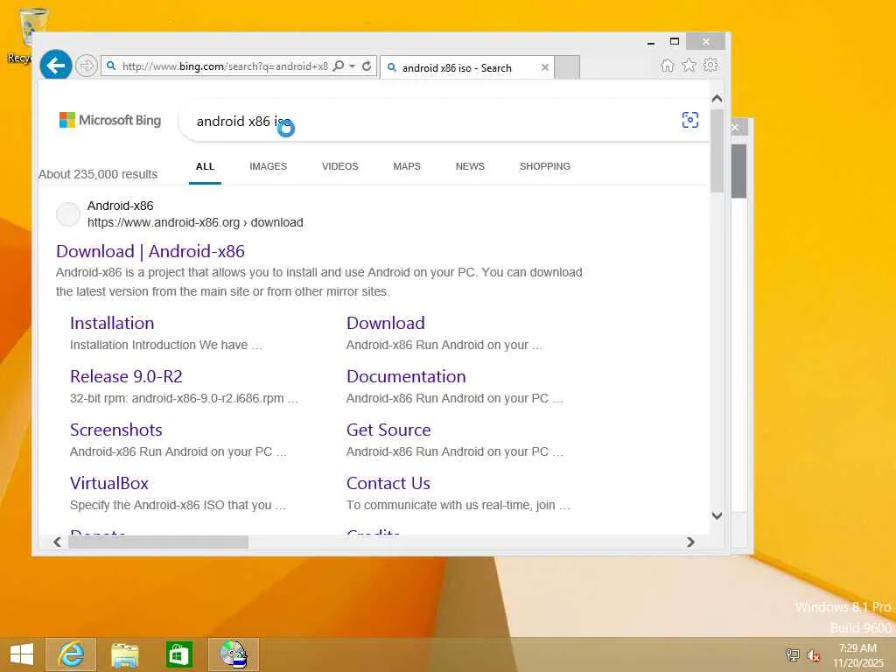This screenshot has height=672, width=896.
Task: Click the vertical scrollbar down arrow
Action: click(717, 515)
